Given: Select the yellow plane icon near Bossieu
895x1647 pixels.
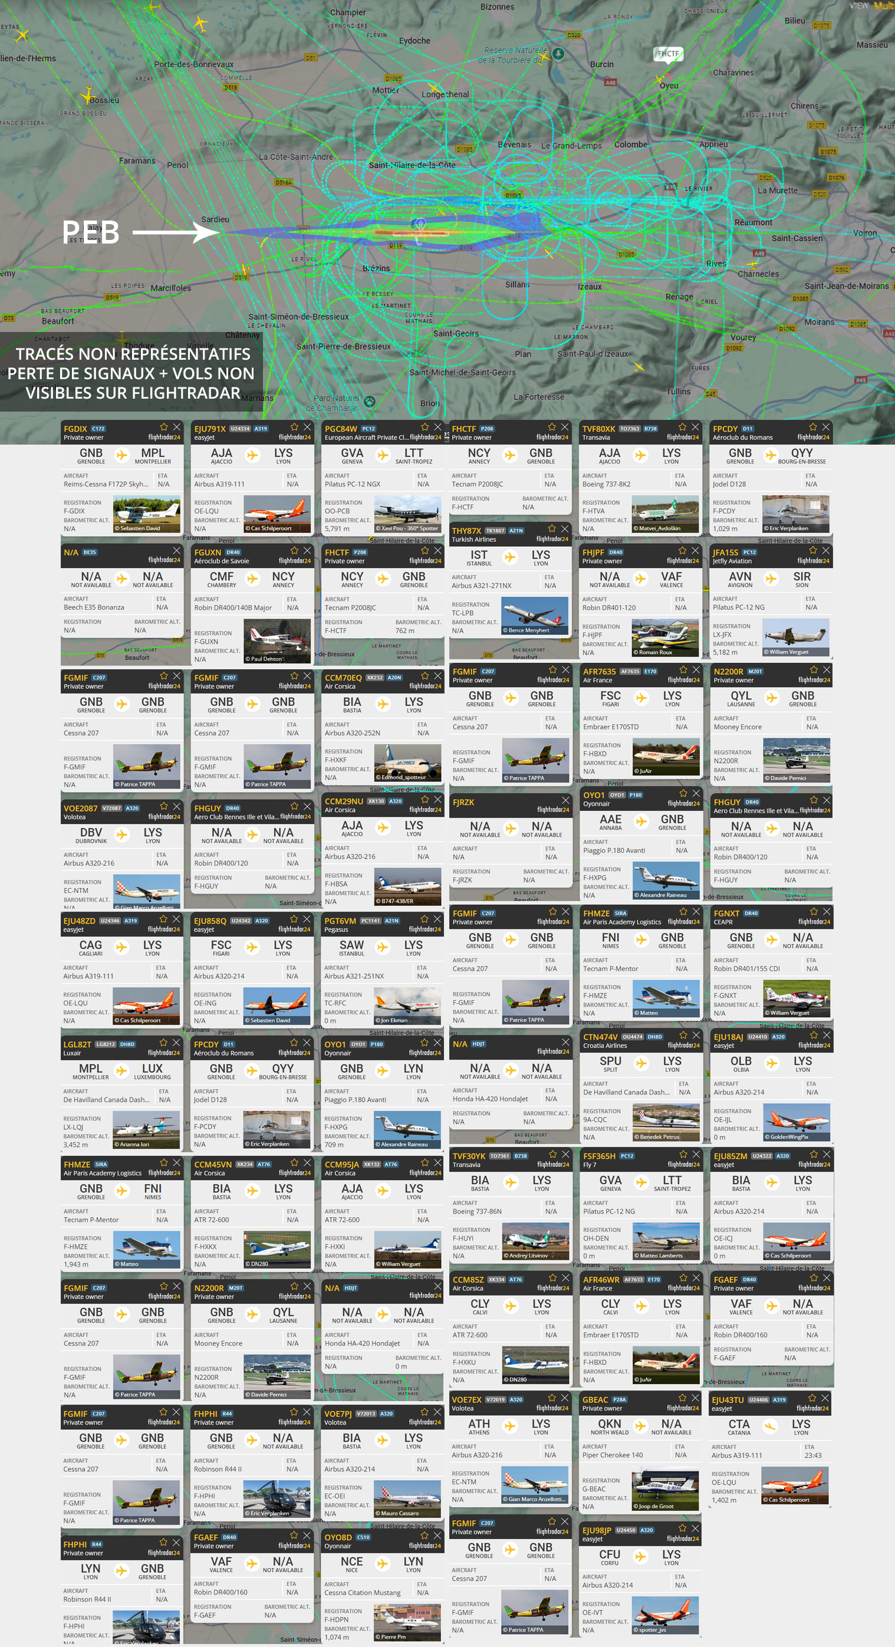Looking at the screenshot, I should [88, 97].
